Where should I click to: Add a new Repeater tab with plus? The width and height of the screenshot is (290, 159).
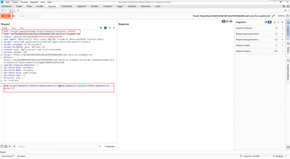click(18, 10)
